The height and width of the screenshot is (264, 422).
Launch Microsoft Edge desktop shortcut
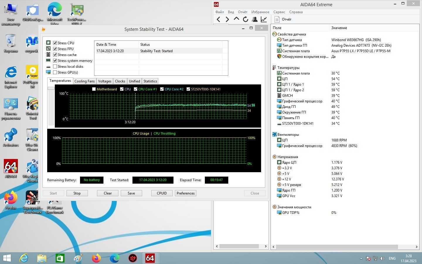pyautogui.click(x=55, y=13)
